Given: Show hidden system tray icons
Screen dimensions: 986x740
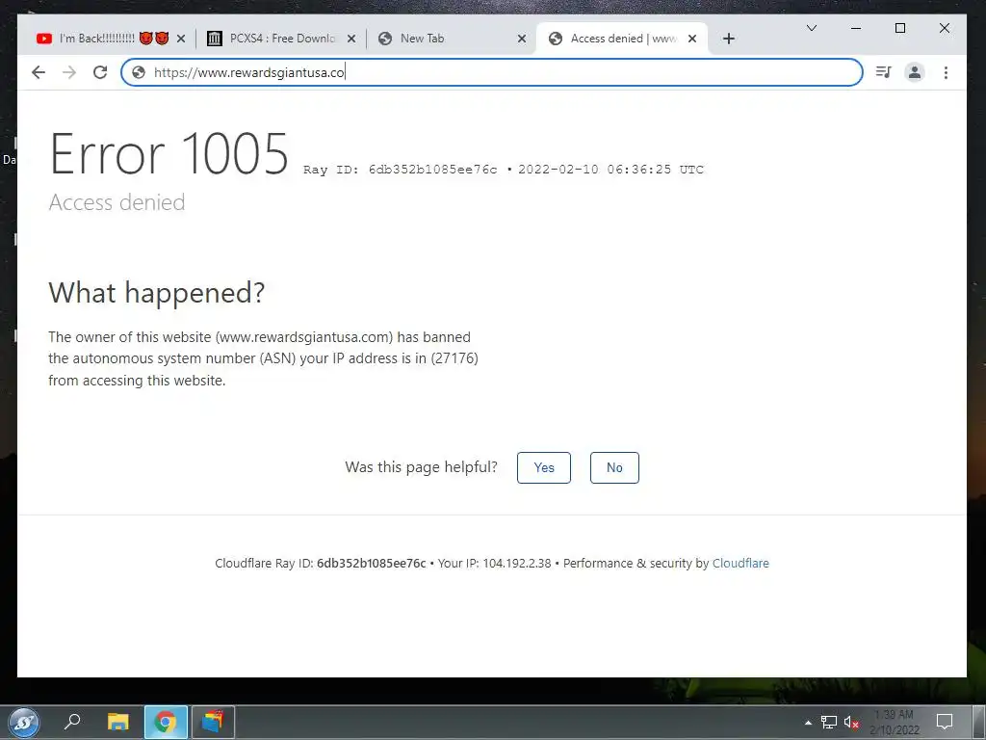Looking at the screenshot, I should 808,723.
